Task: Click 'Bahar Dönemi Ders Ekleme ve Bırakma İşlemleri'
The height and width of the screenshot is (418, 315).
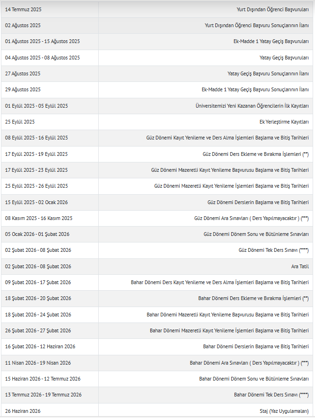Action: (x=249, y=298)
